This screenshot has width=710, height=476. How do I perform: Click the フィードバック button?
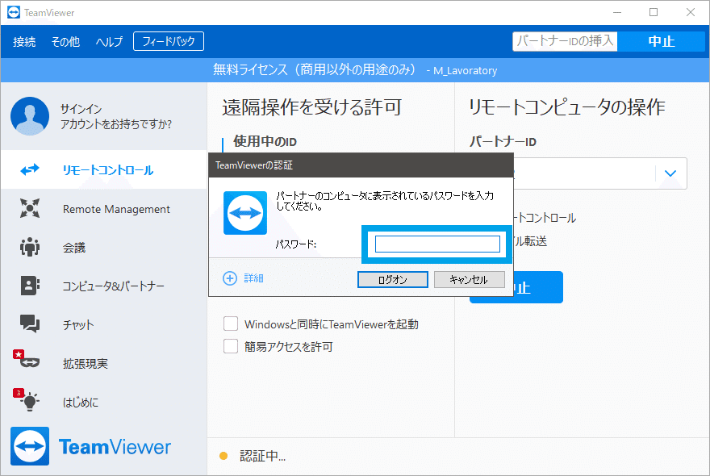coord(169,41)
